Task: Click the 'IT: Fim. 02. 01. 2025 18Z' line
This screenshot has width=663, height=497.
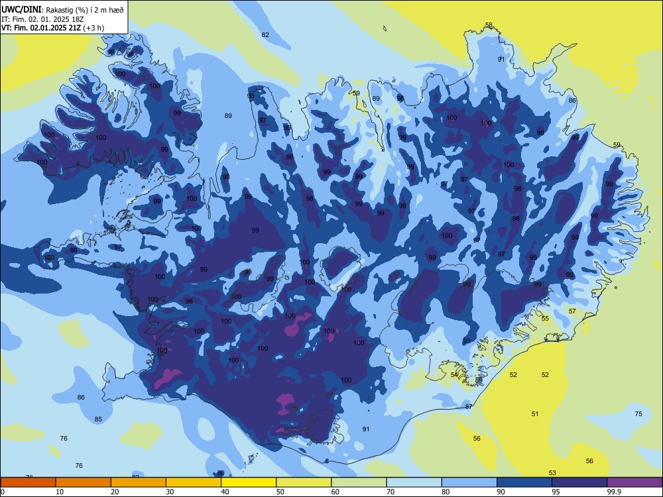Action: [41, 19]
